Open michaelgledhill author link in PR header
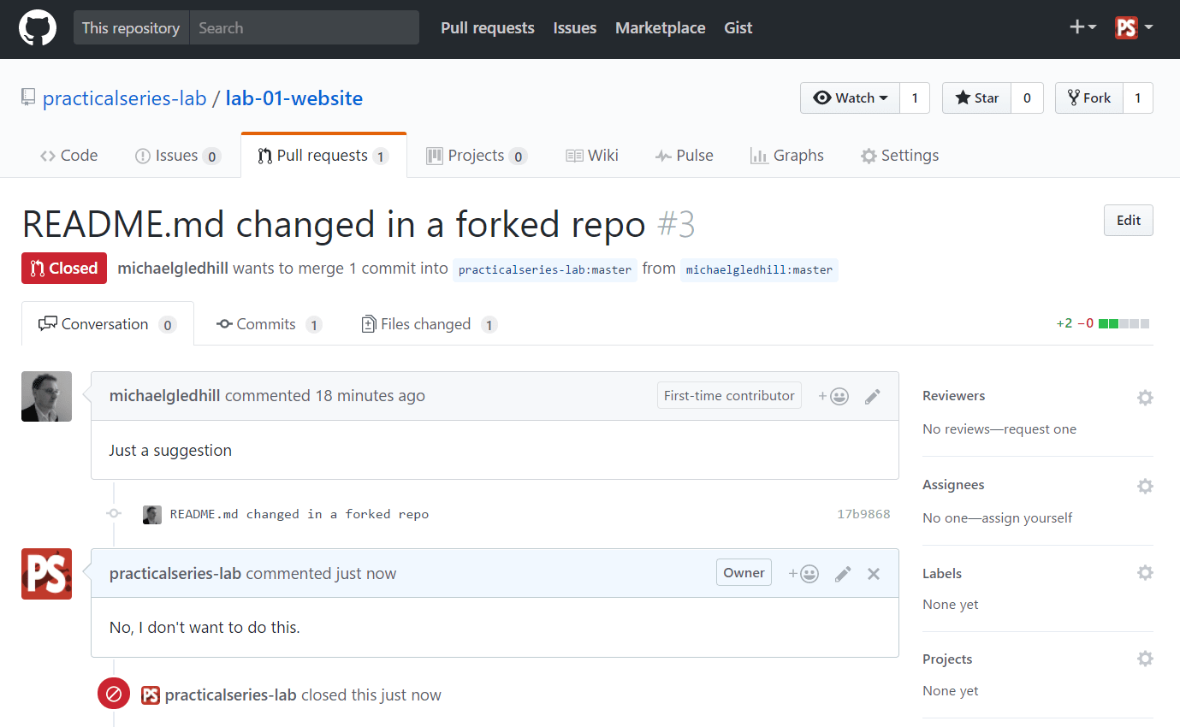Image resolution: width=1180 pixels, height=727 pixels. click(x=173, y=269)
